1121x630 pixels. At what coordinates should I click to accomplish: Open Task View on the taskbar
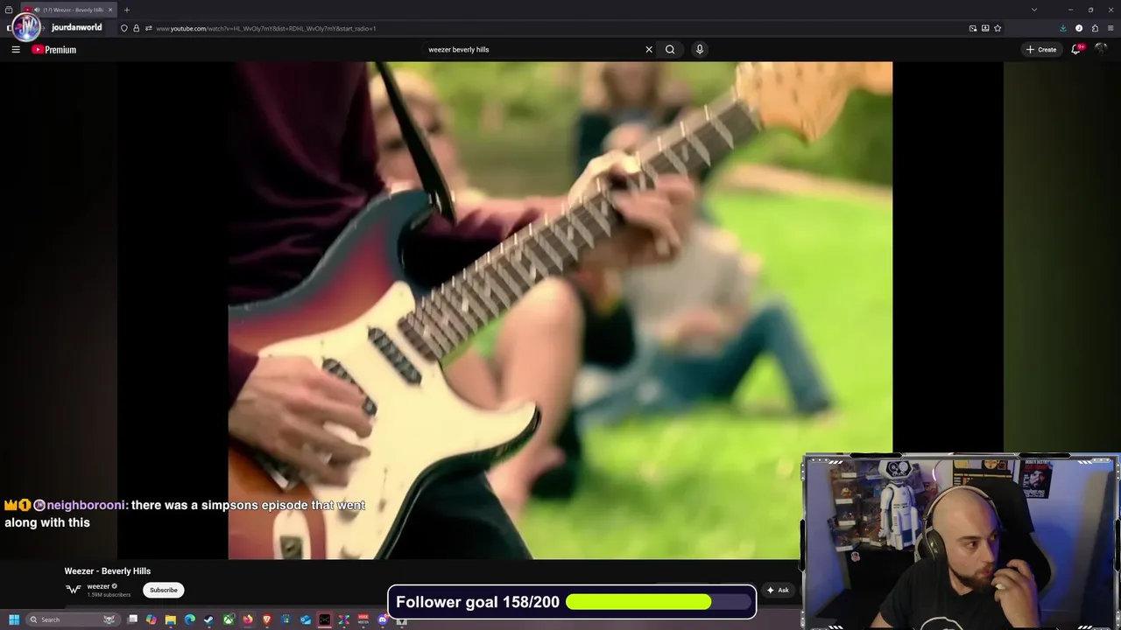click(x=132, y=619)
